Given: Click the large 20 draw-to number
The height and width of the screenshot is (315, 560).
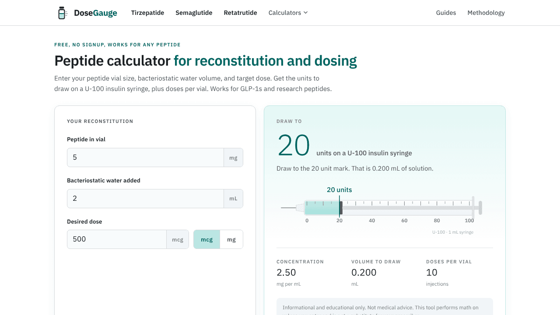Looking at the screenshot, I should tap(294, 145).
